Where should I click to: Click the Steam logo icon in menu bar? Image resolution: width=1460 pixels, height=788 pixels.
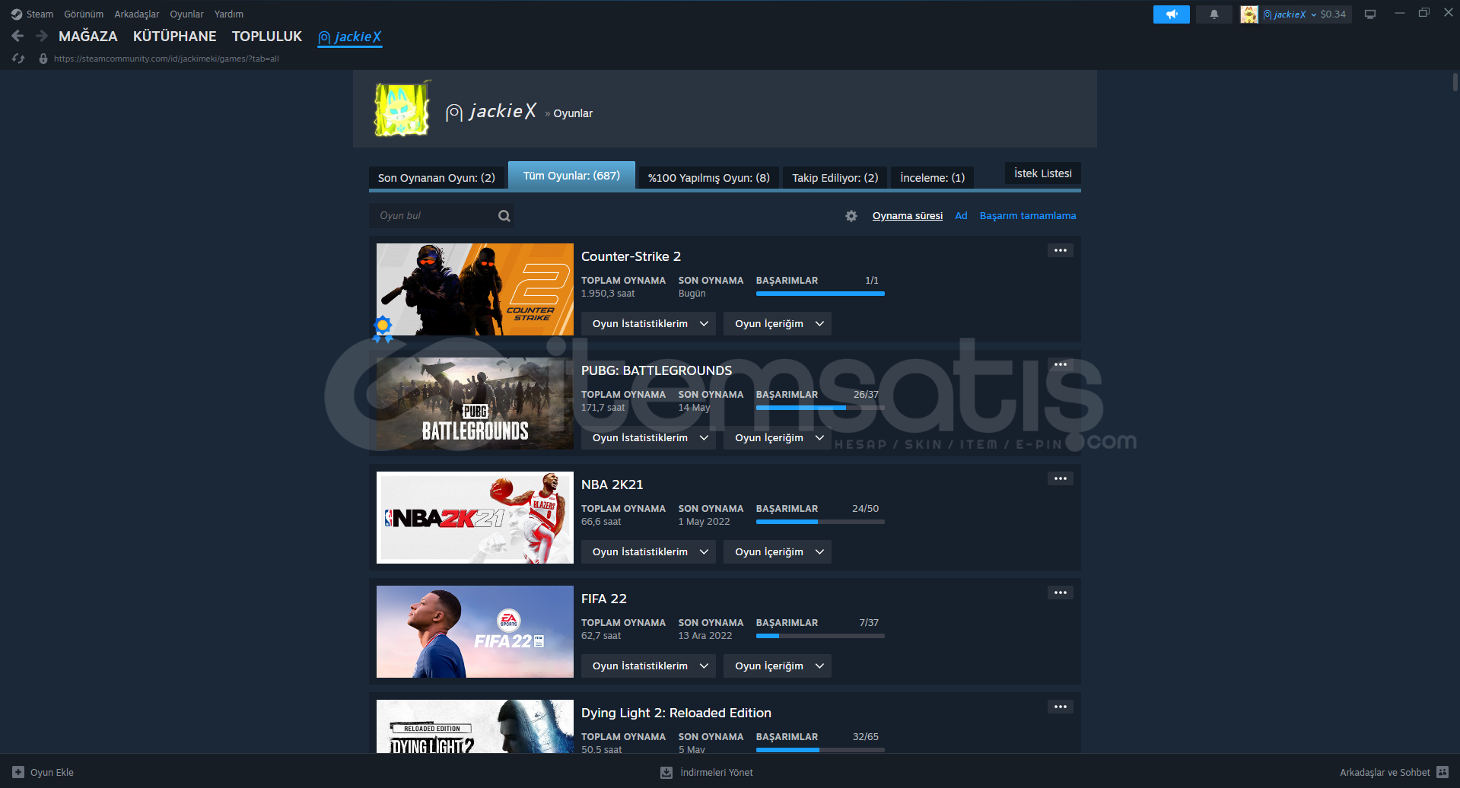17,14
